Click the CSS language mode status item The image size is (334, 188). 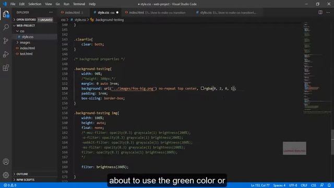coord(314,185)
